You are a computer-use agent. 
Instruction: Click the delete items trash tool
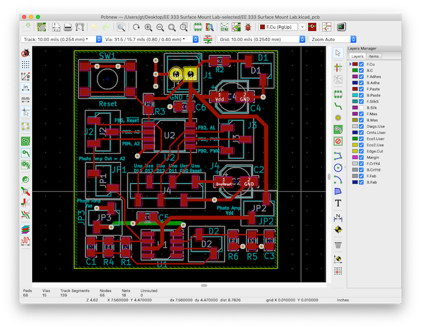[338, 244]
